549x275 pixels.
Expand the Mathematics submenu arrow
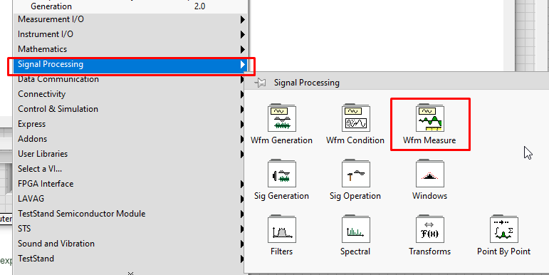tap(243, 49)
